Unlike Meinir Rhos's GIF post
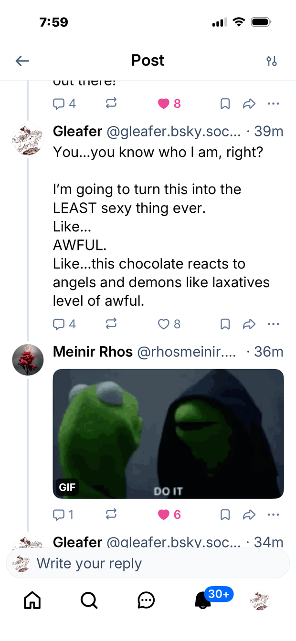Image resolution: width=296 pixels, height=641 pixels. (x=164, y=515)
